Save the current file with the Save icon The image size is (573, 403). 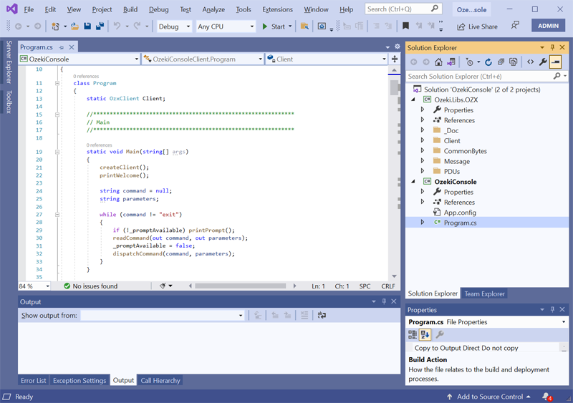pyautogui.click(x=87, y=26)
